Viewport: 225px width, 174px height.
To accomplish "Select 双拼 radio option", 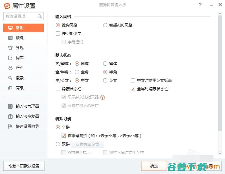I will coord(58,144).
